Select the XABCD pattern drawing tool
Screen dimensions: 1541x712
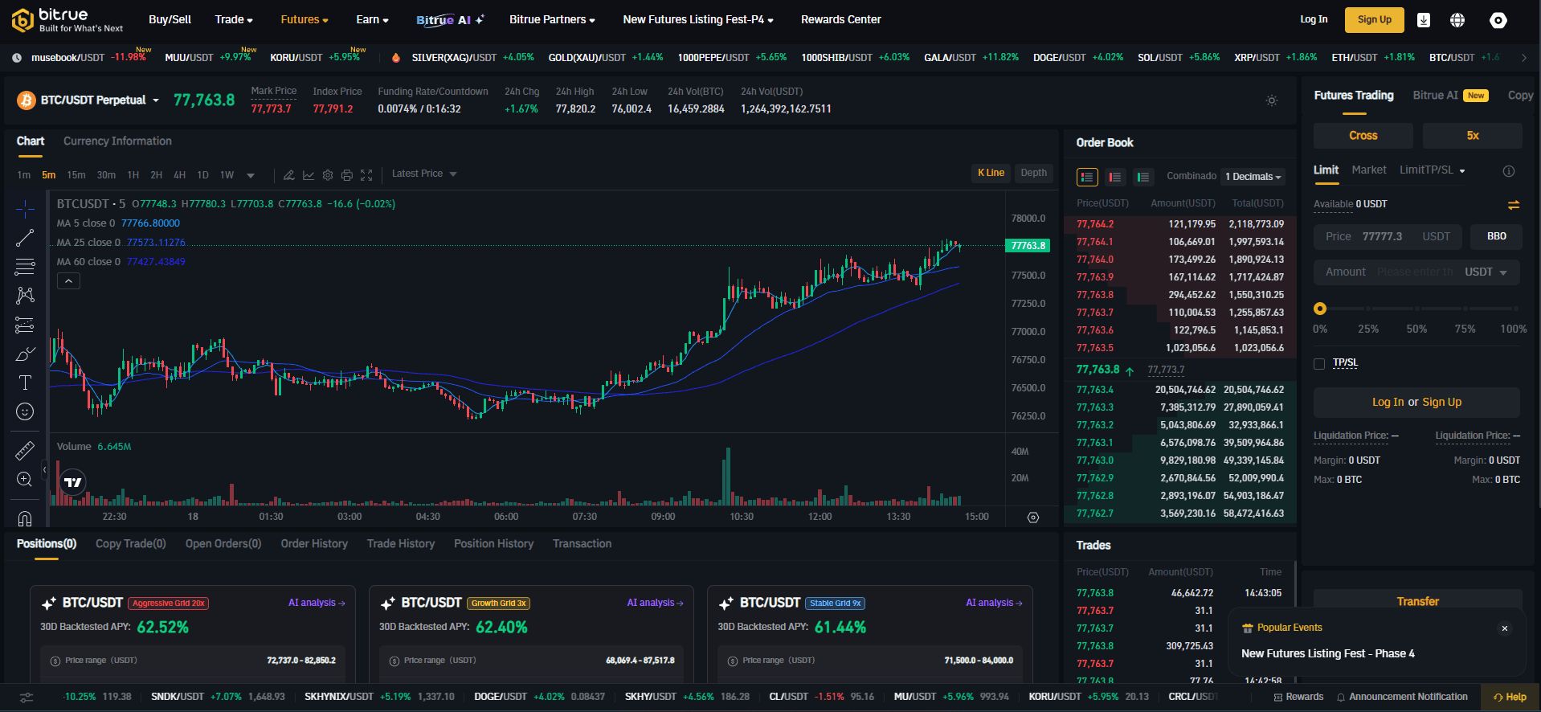[x=25, y=295]
